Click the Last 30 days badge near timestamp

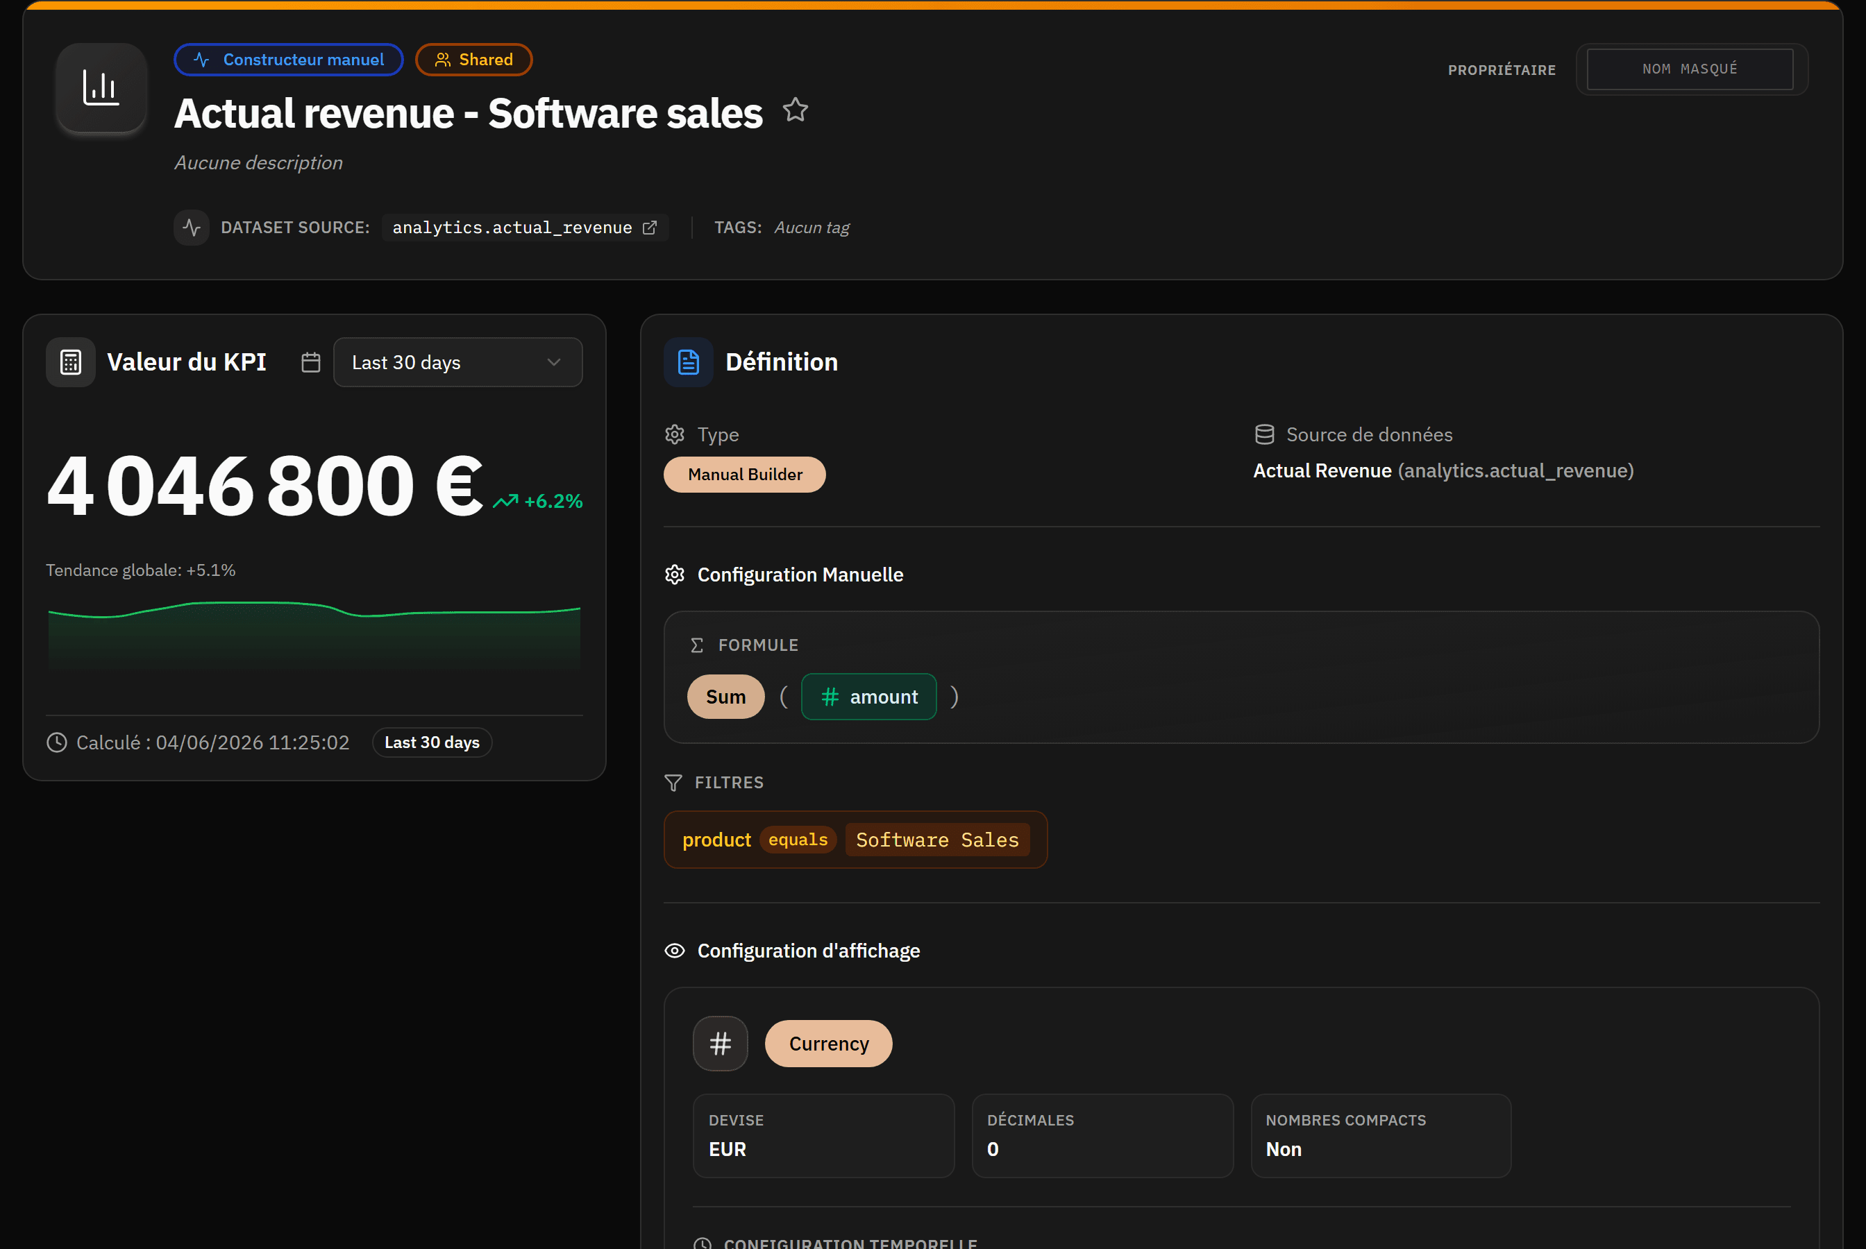coord(432,742)
